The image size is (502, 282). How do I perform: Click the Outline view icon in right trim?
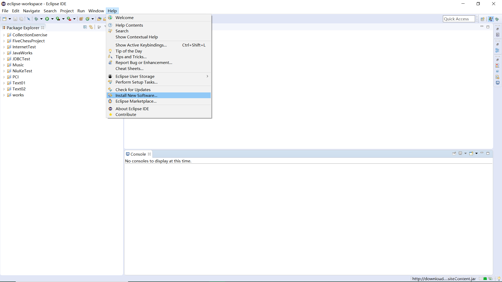tap(498, 50)
